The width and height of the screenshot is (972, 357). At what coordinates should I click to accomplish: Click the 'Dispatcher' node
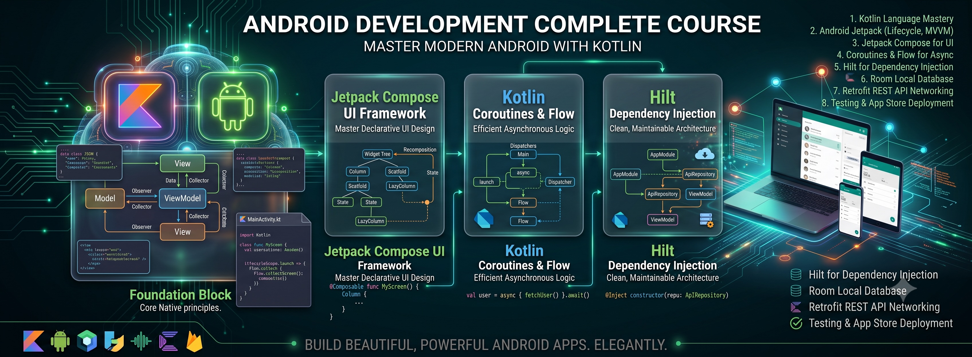tap(560, 182)
